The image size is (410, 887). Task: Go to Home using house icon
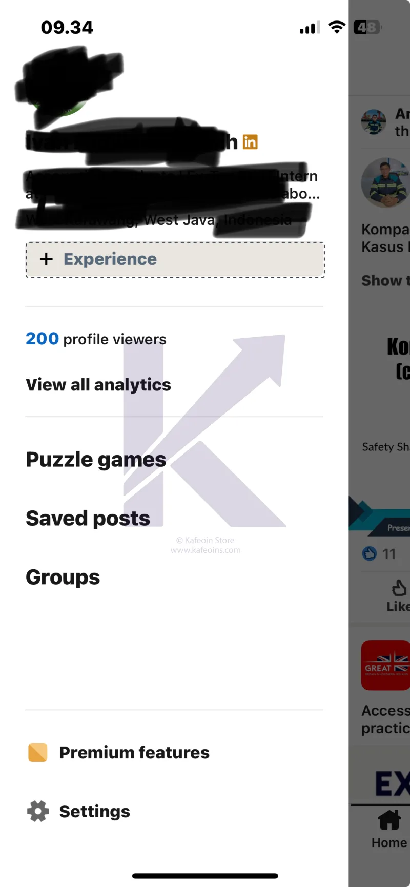pyautogui.click(x=389, y=820)
